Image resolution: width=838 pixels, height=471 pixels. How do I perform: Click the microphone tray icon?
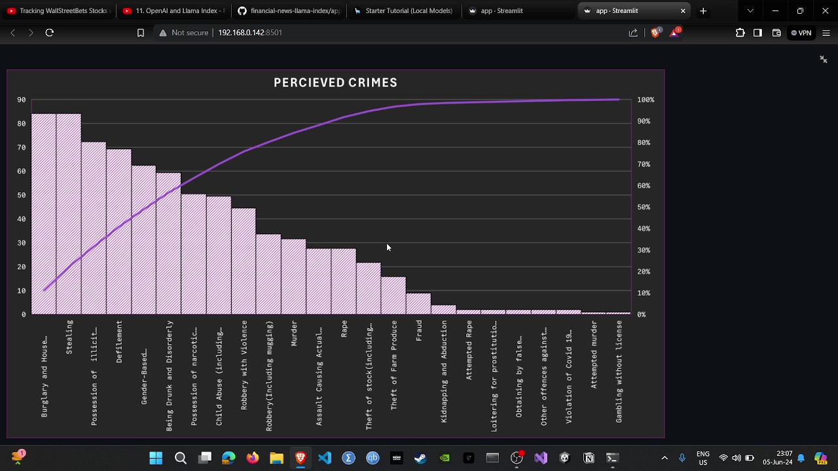pos(682,458)
